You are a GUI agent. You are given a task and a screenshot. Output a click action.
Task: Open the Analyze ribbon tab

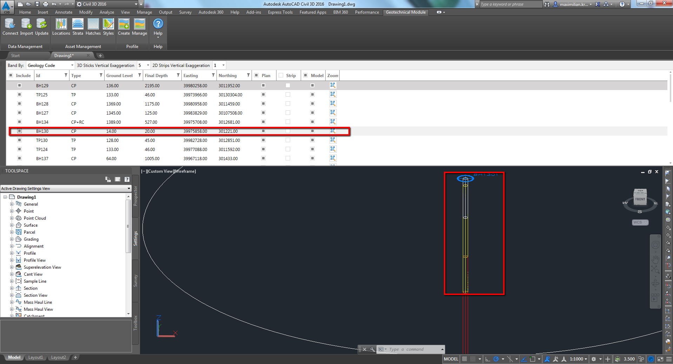pyautogui.click(x=107, y=12)
